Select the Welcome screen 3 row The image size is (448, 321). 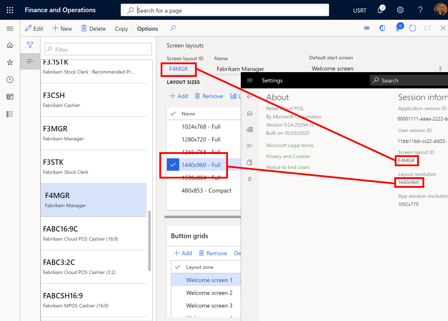coord(206,306)
